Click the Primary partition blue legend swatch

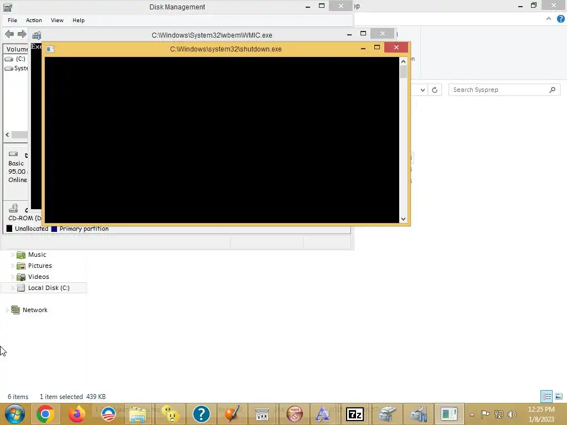[x=54, y=229]
